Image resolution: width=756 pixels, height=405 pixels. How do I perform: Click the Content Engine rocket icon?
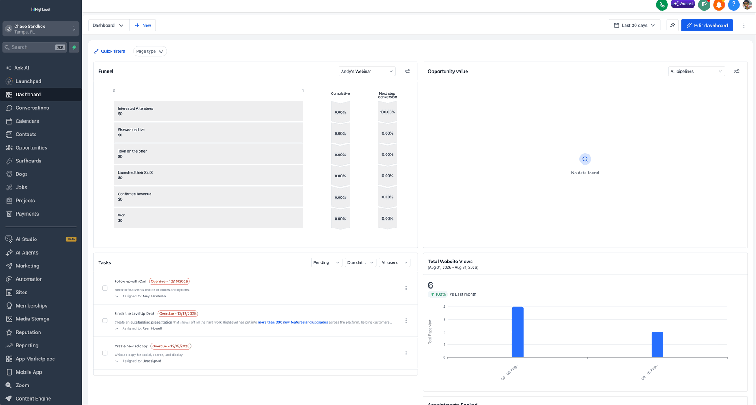click(x=9, y=399)
